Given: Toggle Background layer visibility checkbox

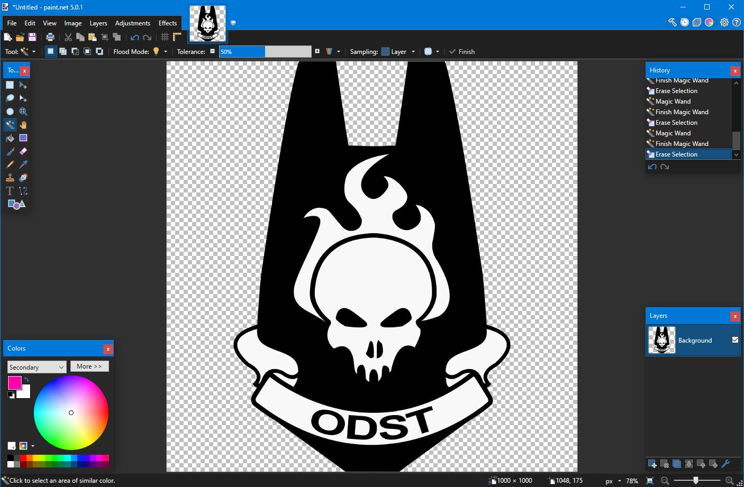Looking at the screenshot, I should [x=735, y=340].
